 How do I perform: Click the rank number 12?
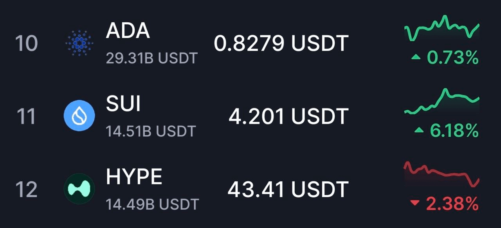(x=26, y=189)
